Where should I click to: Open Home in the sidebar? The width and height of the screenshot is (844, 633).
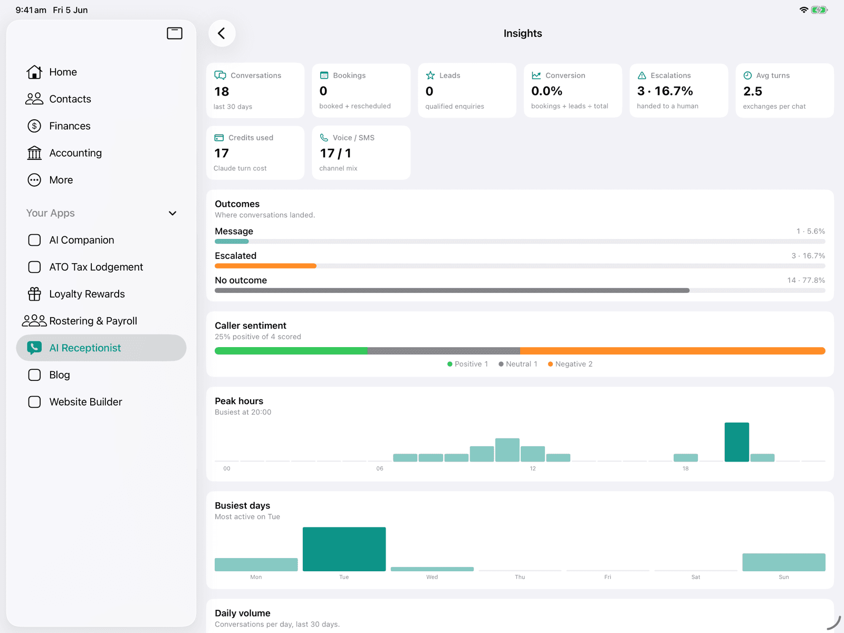101,72
